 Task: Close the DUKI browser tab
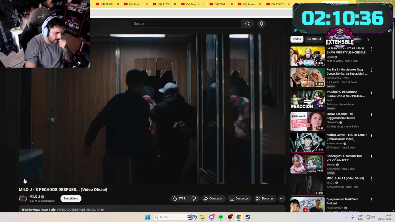pyautogui.click(x=232, y=4)
